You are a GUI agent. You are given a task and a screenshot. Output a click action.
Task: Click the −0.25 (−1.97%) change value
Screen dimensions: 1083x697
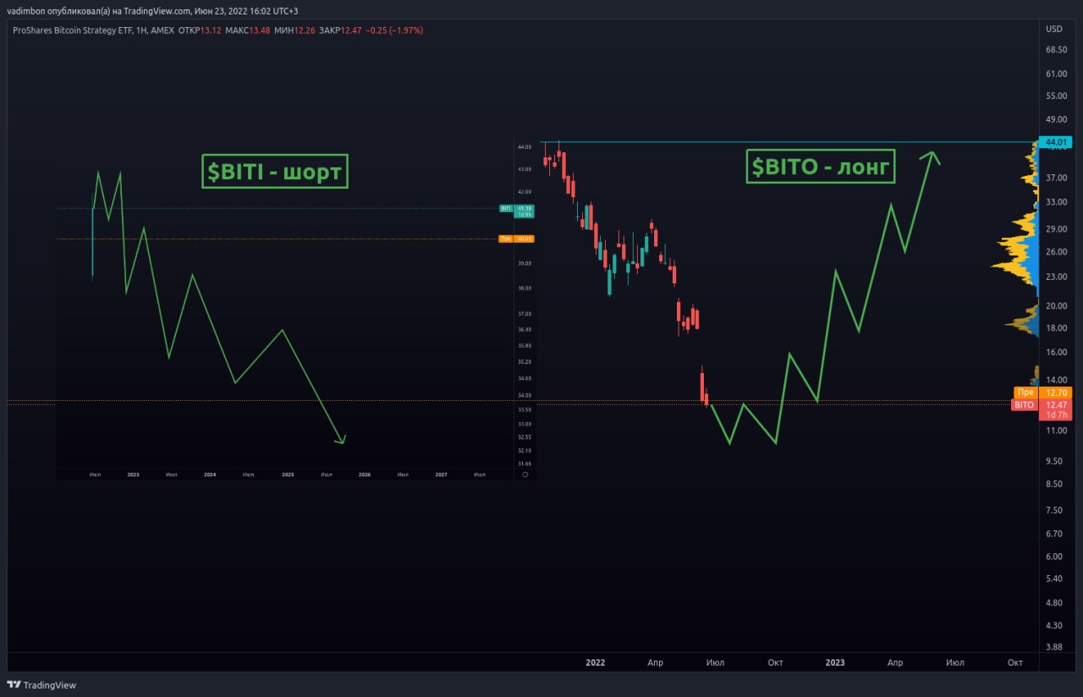394,30
